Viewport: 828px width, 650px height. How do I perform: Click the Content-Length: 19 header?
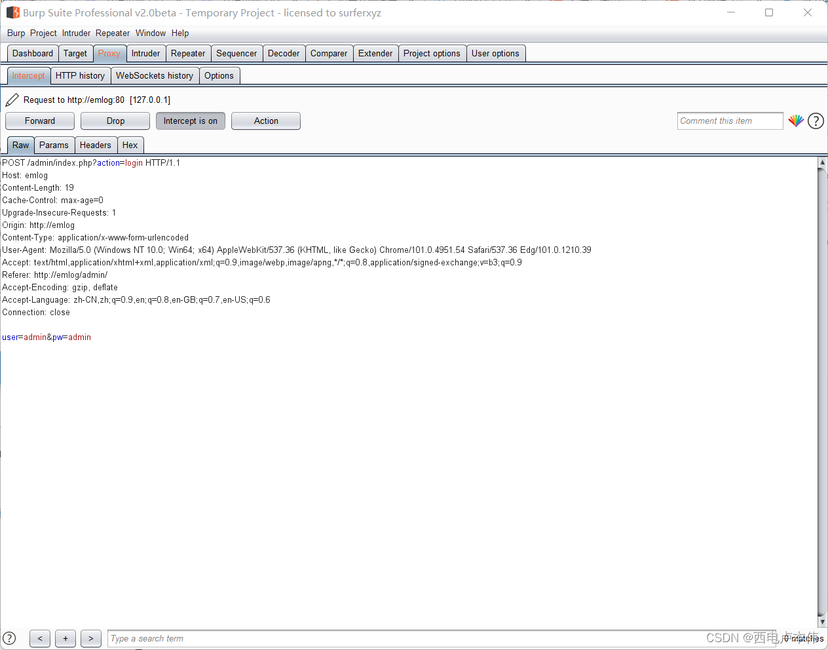pos(38,188)
